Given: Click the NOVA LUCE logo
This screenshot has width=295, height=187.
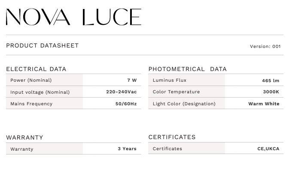Looking at the screenshot, I should [73, 18].
